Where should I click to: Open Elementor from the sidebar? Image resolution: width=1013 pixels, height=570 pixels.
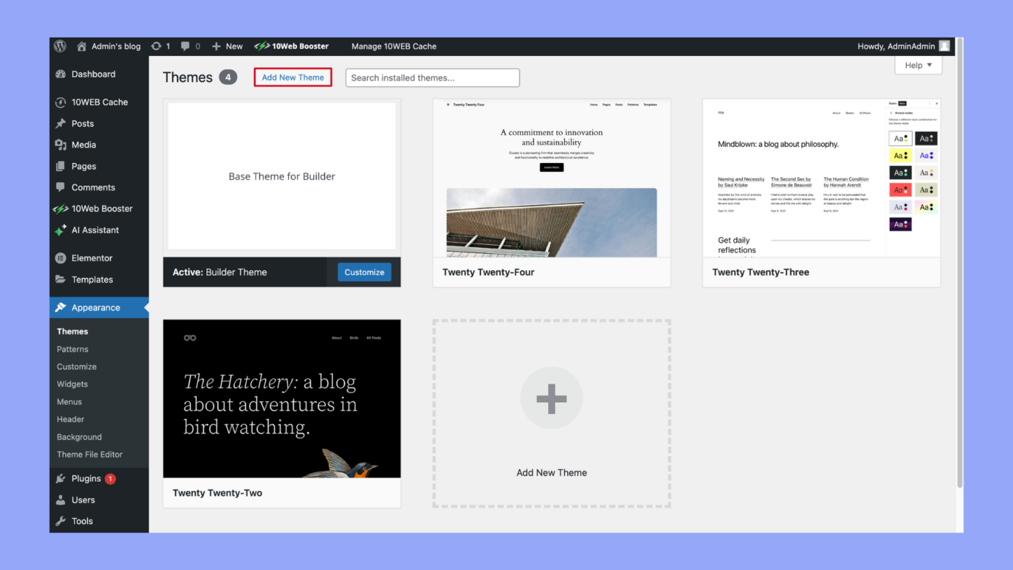click(91, 258)
